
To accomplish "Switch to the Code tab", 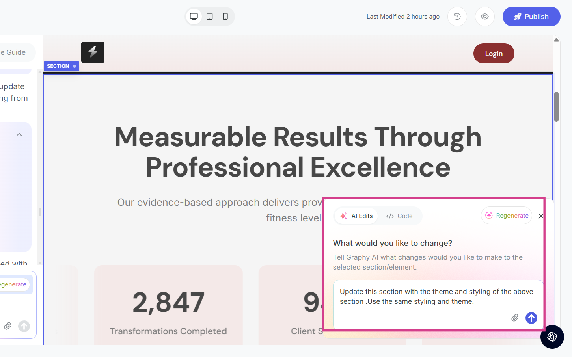I will [399, 216].
